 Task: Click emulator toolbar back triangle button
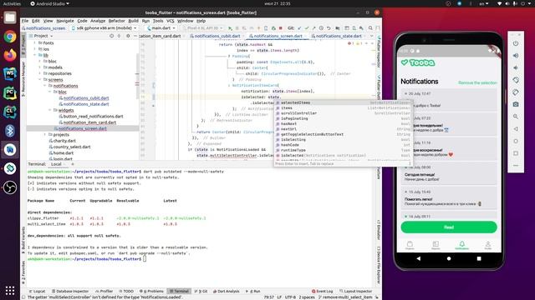[516, 129]
